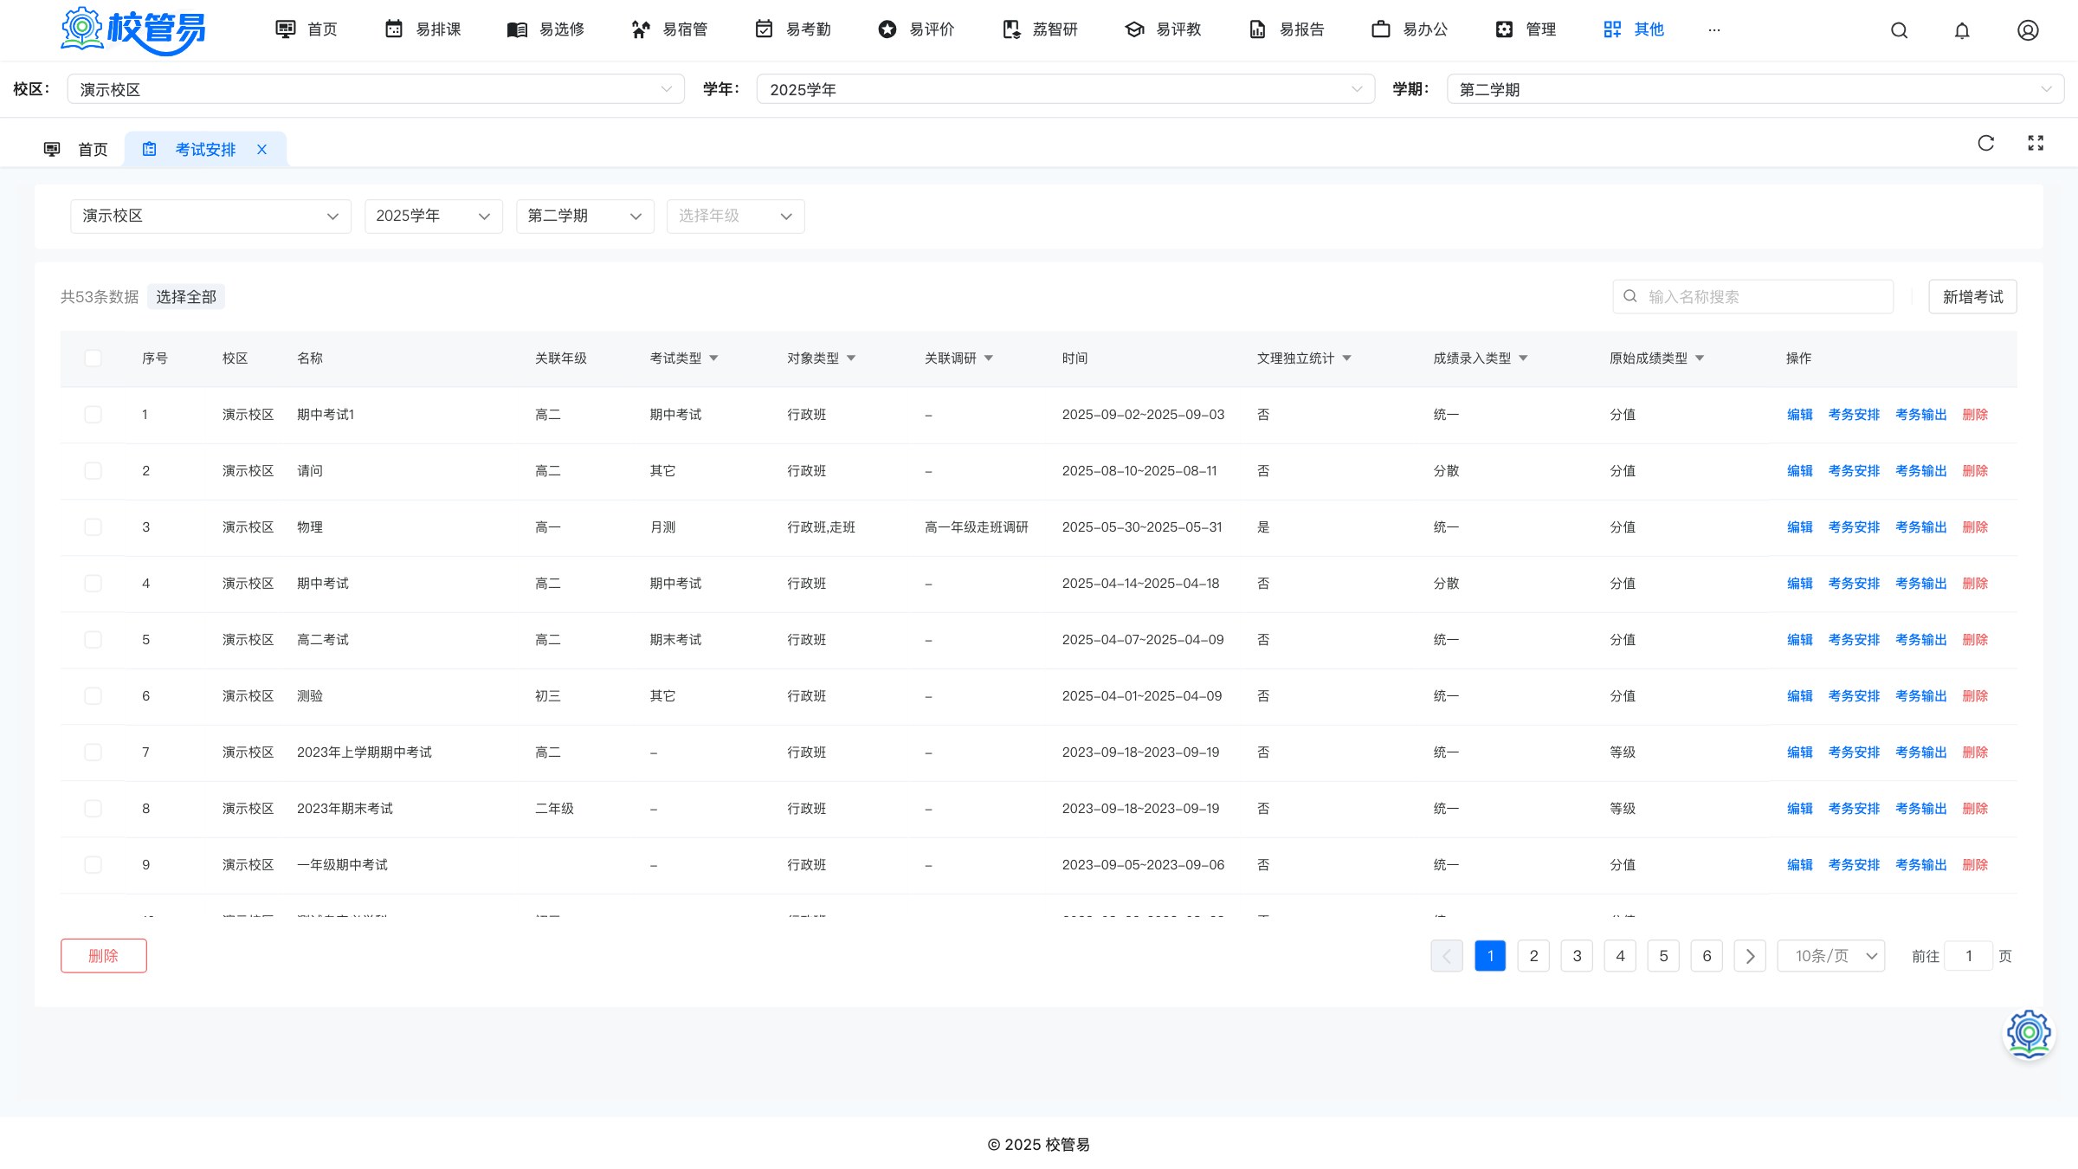The image size is (2078, 1169).
Task: Check the row for 请问
Action: tap(93, 471)
